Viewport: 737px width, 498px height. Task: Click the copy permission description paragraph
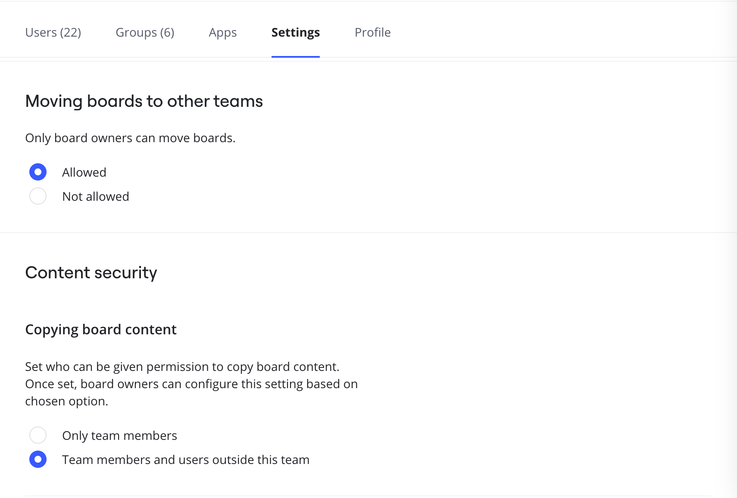click(x=191, y=384)
